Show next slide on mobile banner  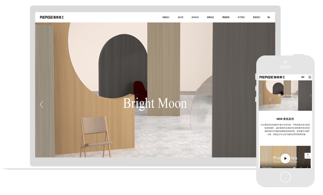(310, 95)
